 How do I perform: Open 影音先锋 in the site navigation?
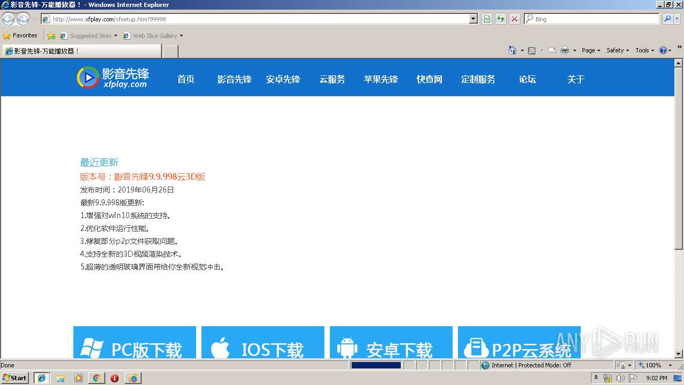tap(234, 79)
